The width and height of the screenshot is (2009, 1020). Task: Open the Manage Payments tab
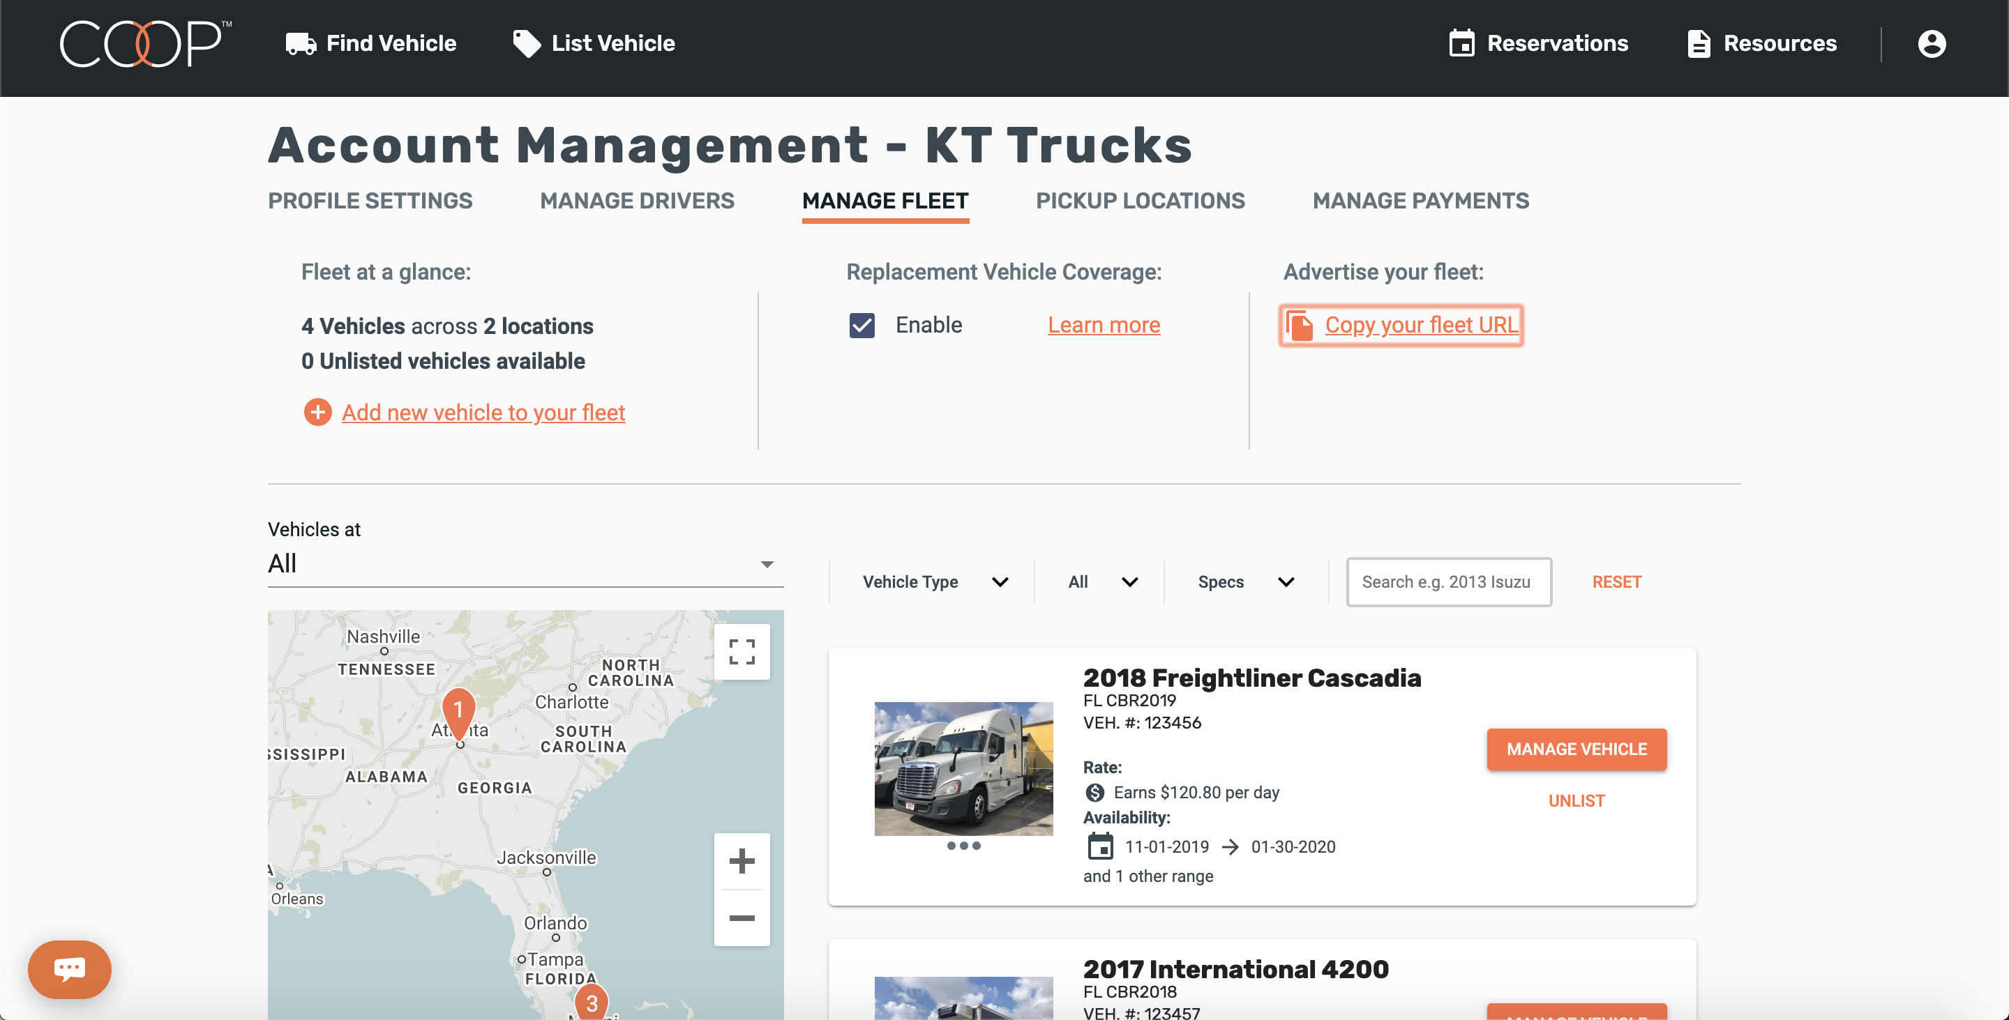pyautogui.click(x=1420, y=201)
